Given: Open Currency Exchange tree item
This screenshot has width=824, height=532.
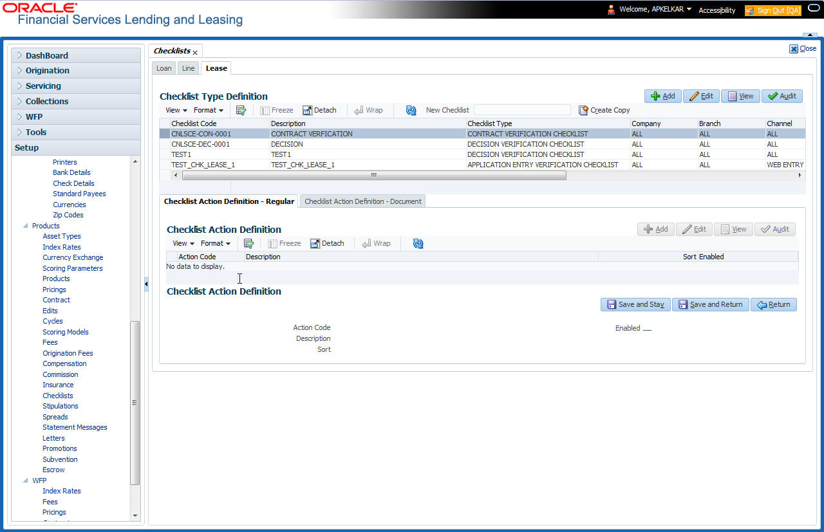Looking at the screenshot, I should [73, 257].
